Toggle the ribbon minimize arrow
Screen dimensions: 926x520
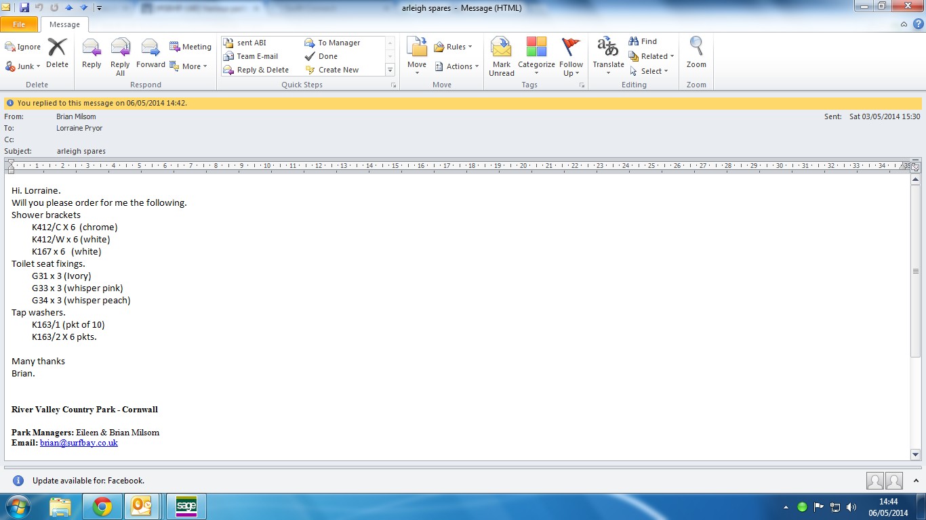(x=904, y=24)
